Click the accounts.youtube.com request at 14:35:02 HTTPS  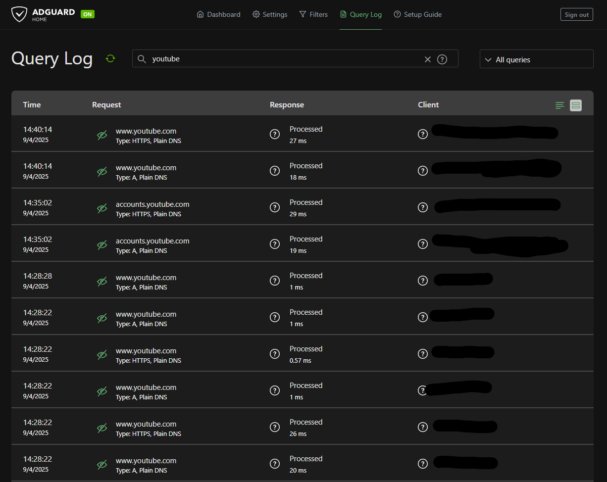coord(152,204)
